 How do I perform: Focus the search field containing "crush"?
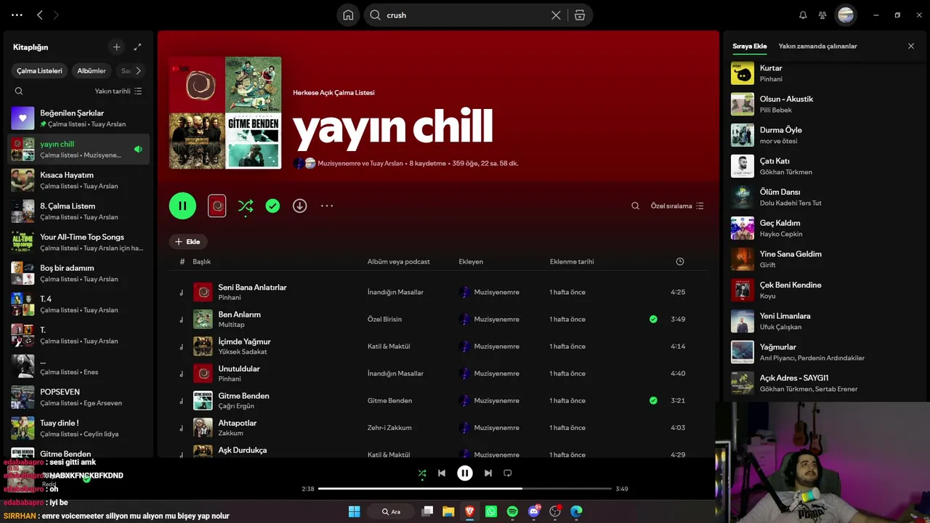click(x=465, y=15)
